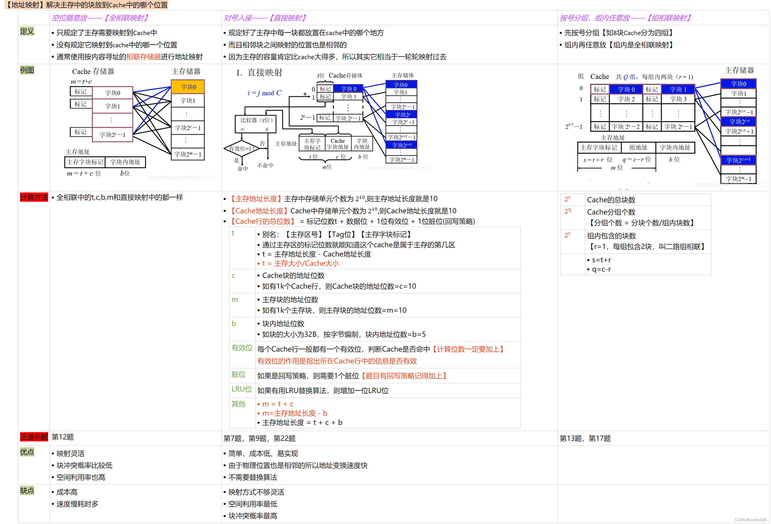Click red 【计算位数一定要加上】 note
Screen dimensions: 771x524
click(468, 349)
